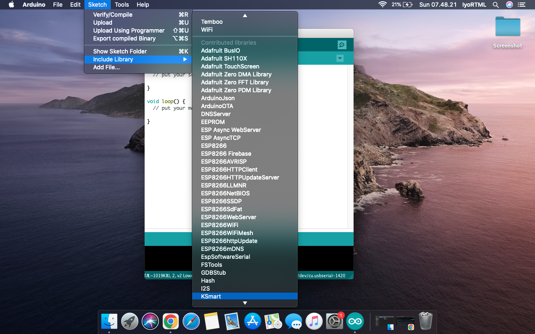
Task: Choose Upload from Sketch menu
Action: click(x=138, y=23)
